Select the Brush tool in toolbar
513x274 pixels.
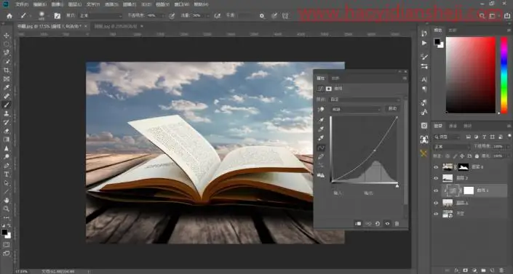pos(7,105)
